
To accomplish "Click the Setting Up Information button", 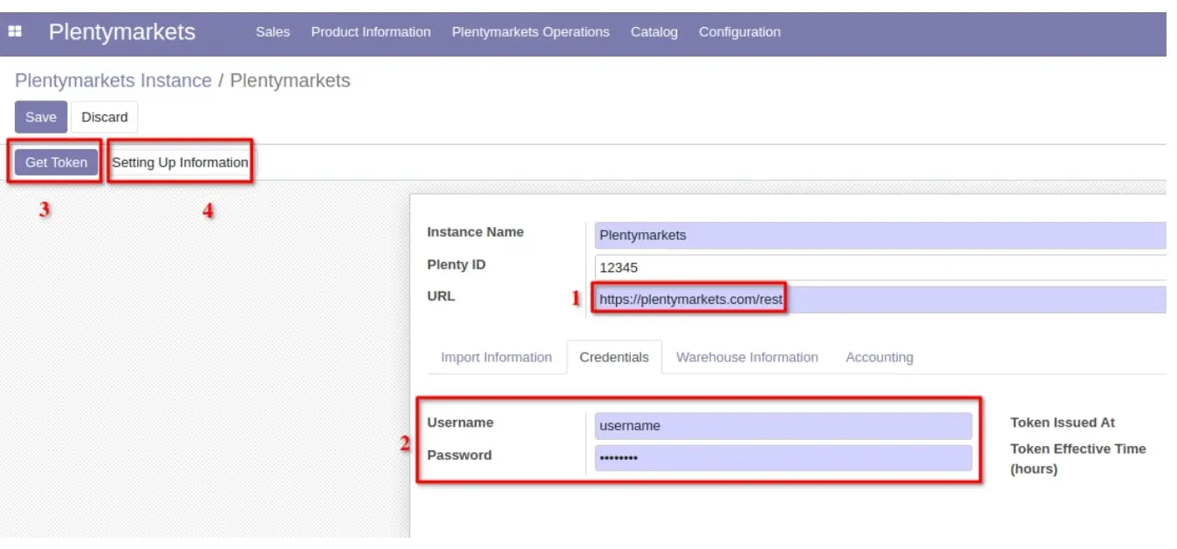I will click(x=180, y=162).
